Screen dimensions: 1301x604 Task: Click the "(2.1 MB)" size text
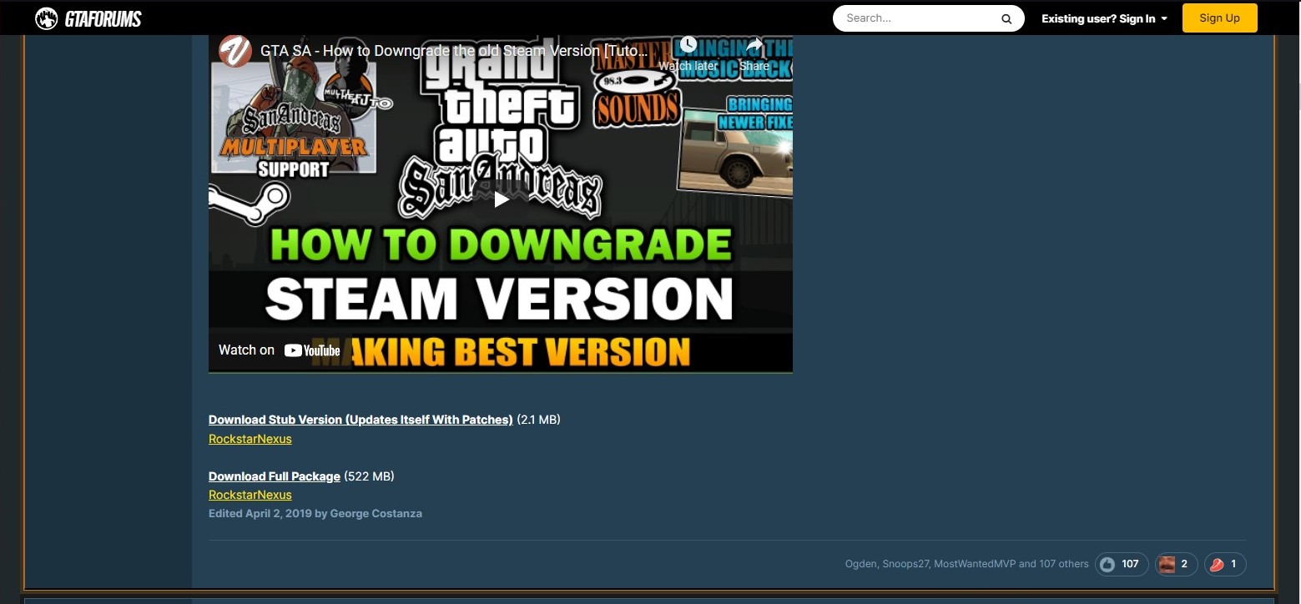coord(538,420)
